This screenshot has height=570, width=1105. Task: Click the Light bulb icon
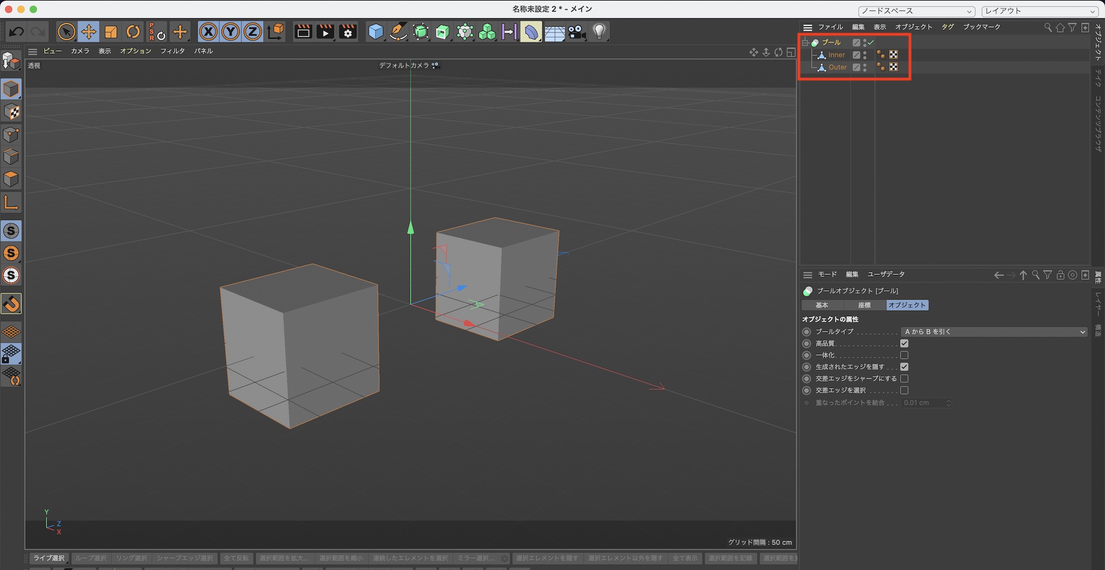(x=599, y=32)
